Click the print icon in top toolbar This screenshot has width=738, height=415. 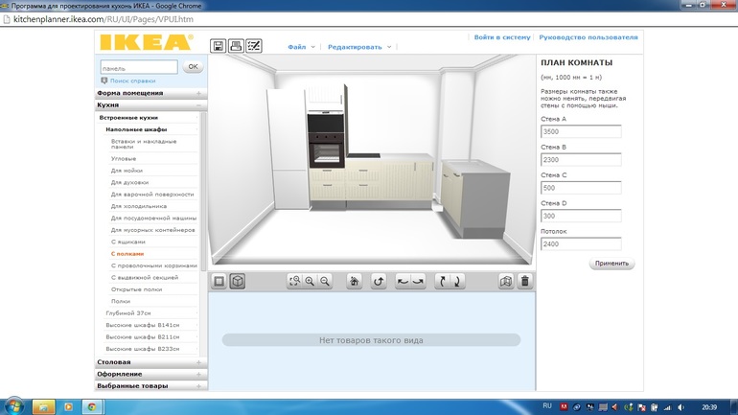236,46
